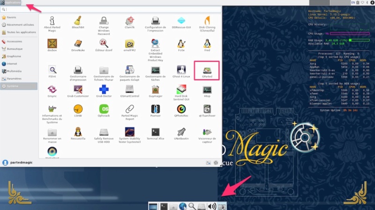Screen dimensions: 375x210
Task: Open Terminal Xfce from menu grid
Action: [156, 134]
